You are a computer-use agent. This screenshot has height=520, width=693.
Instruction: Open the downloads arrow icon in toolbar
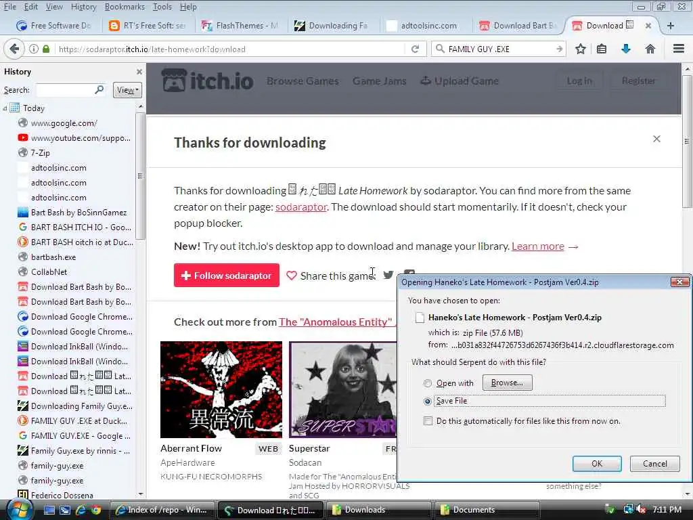click(626, 49)
